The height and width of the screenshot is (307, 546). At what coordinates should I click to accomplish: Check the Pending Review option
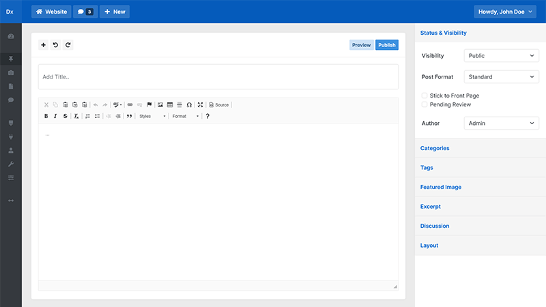[425, 104]
